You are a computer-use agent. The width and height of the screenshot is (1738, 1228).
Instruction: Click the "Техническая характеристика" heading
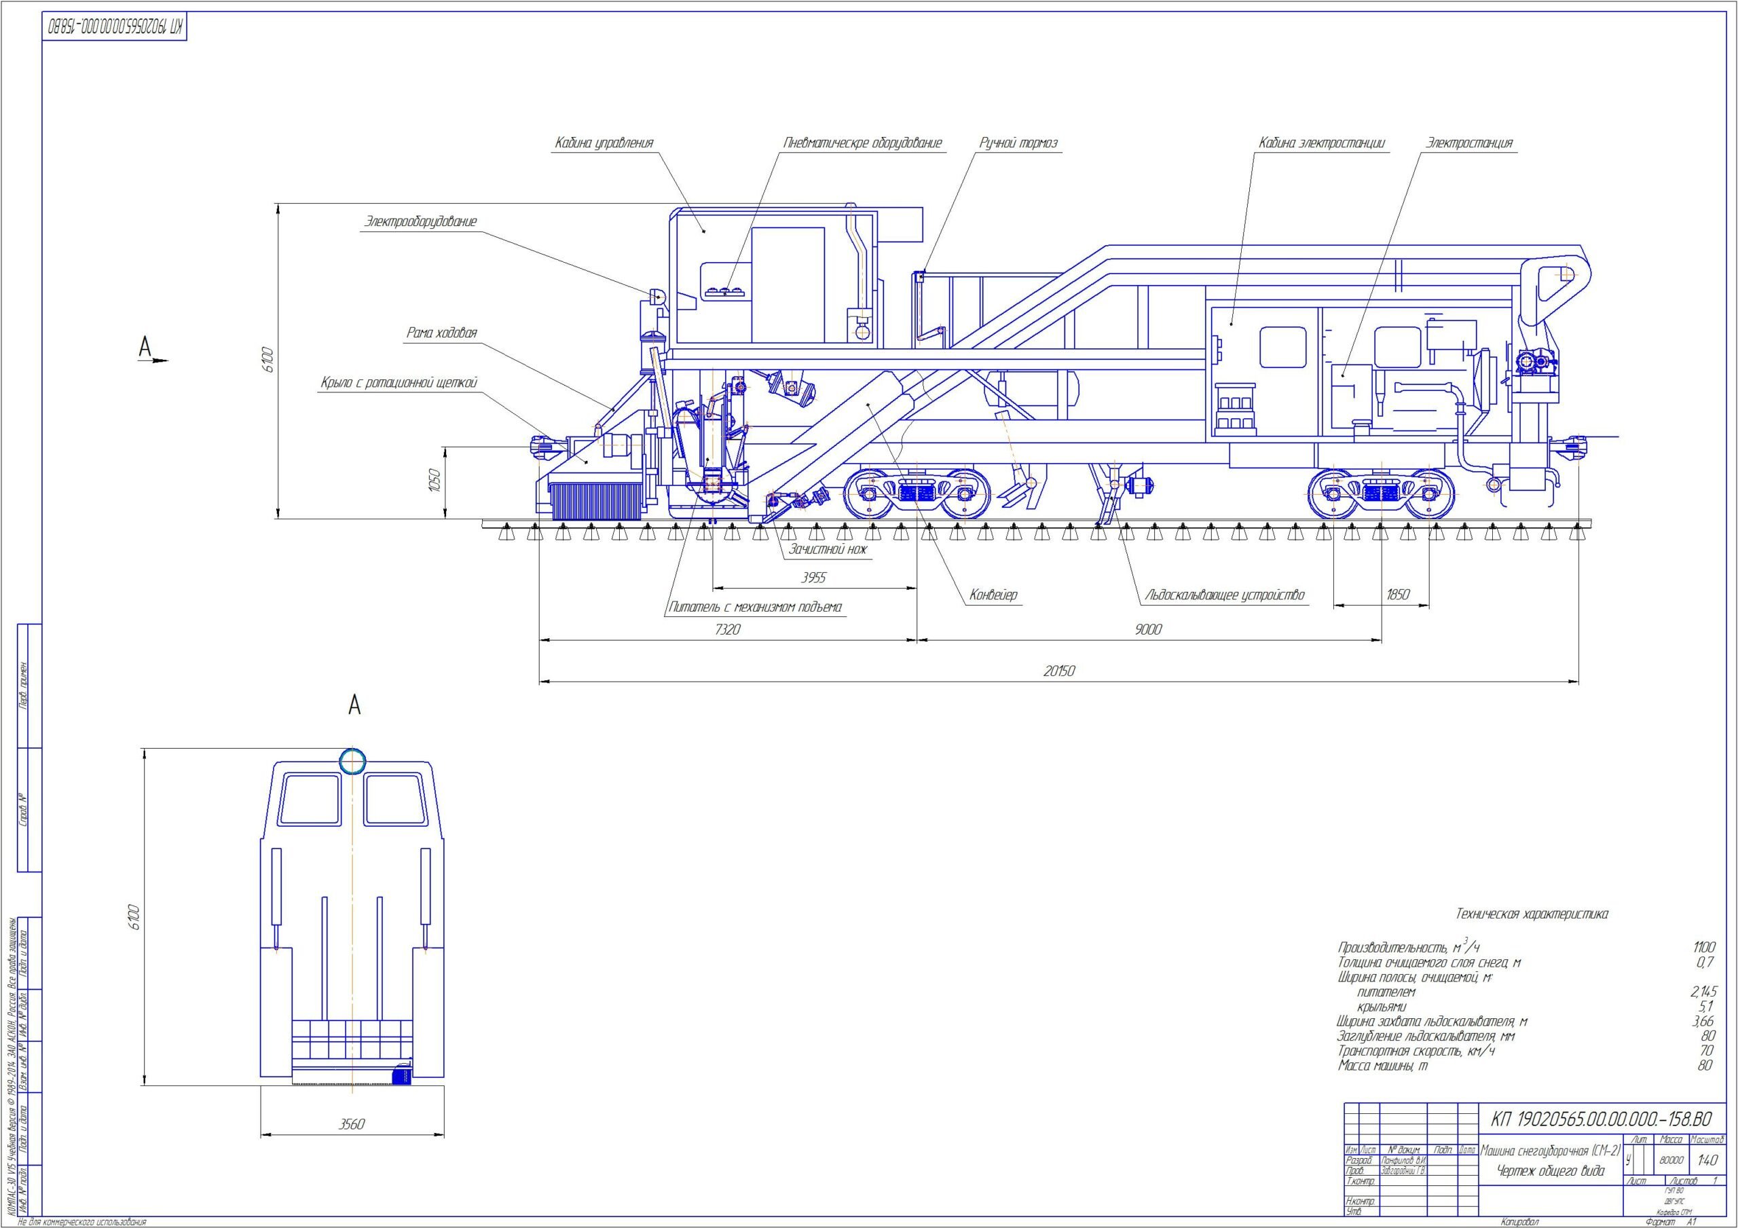pyautogui.click(x=1532, y=914)
